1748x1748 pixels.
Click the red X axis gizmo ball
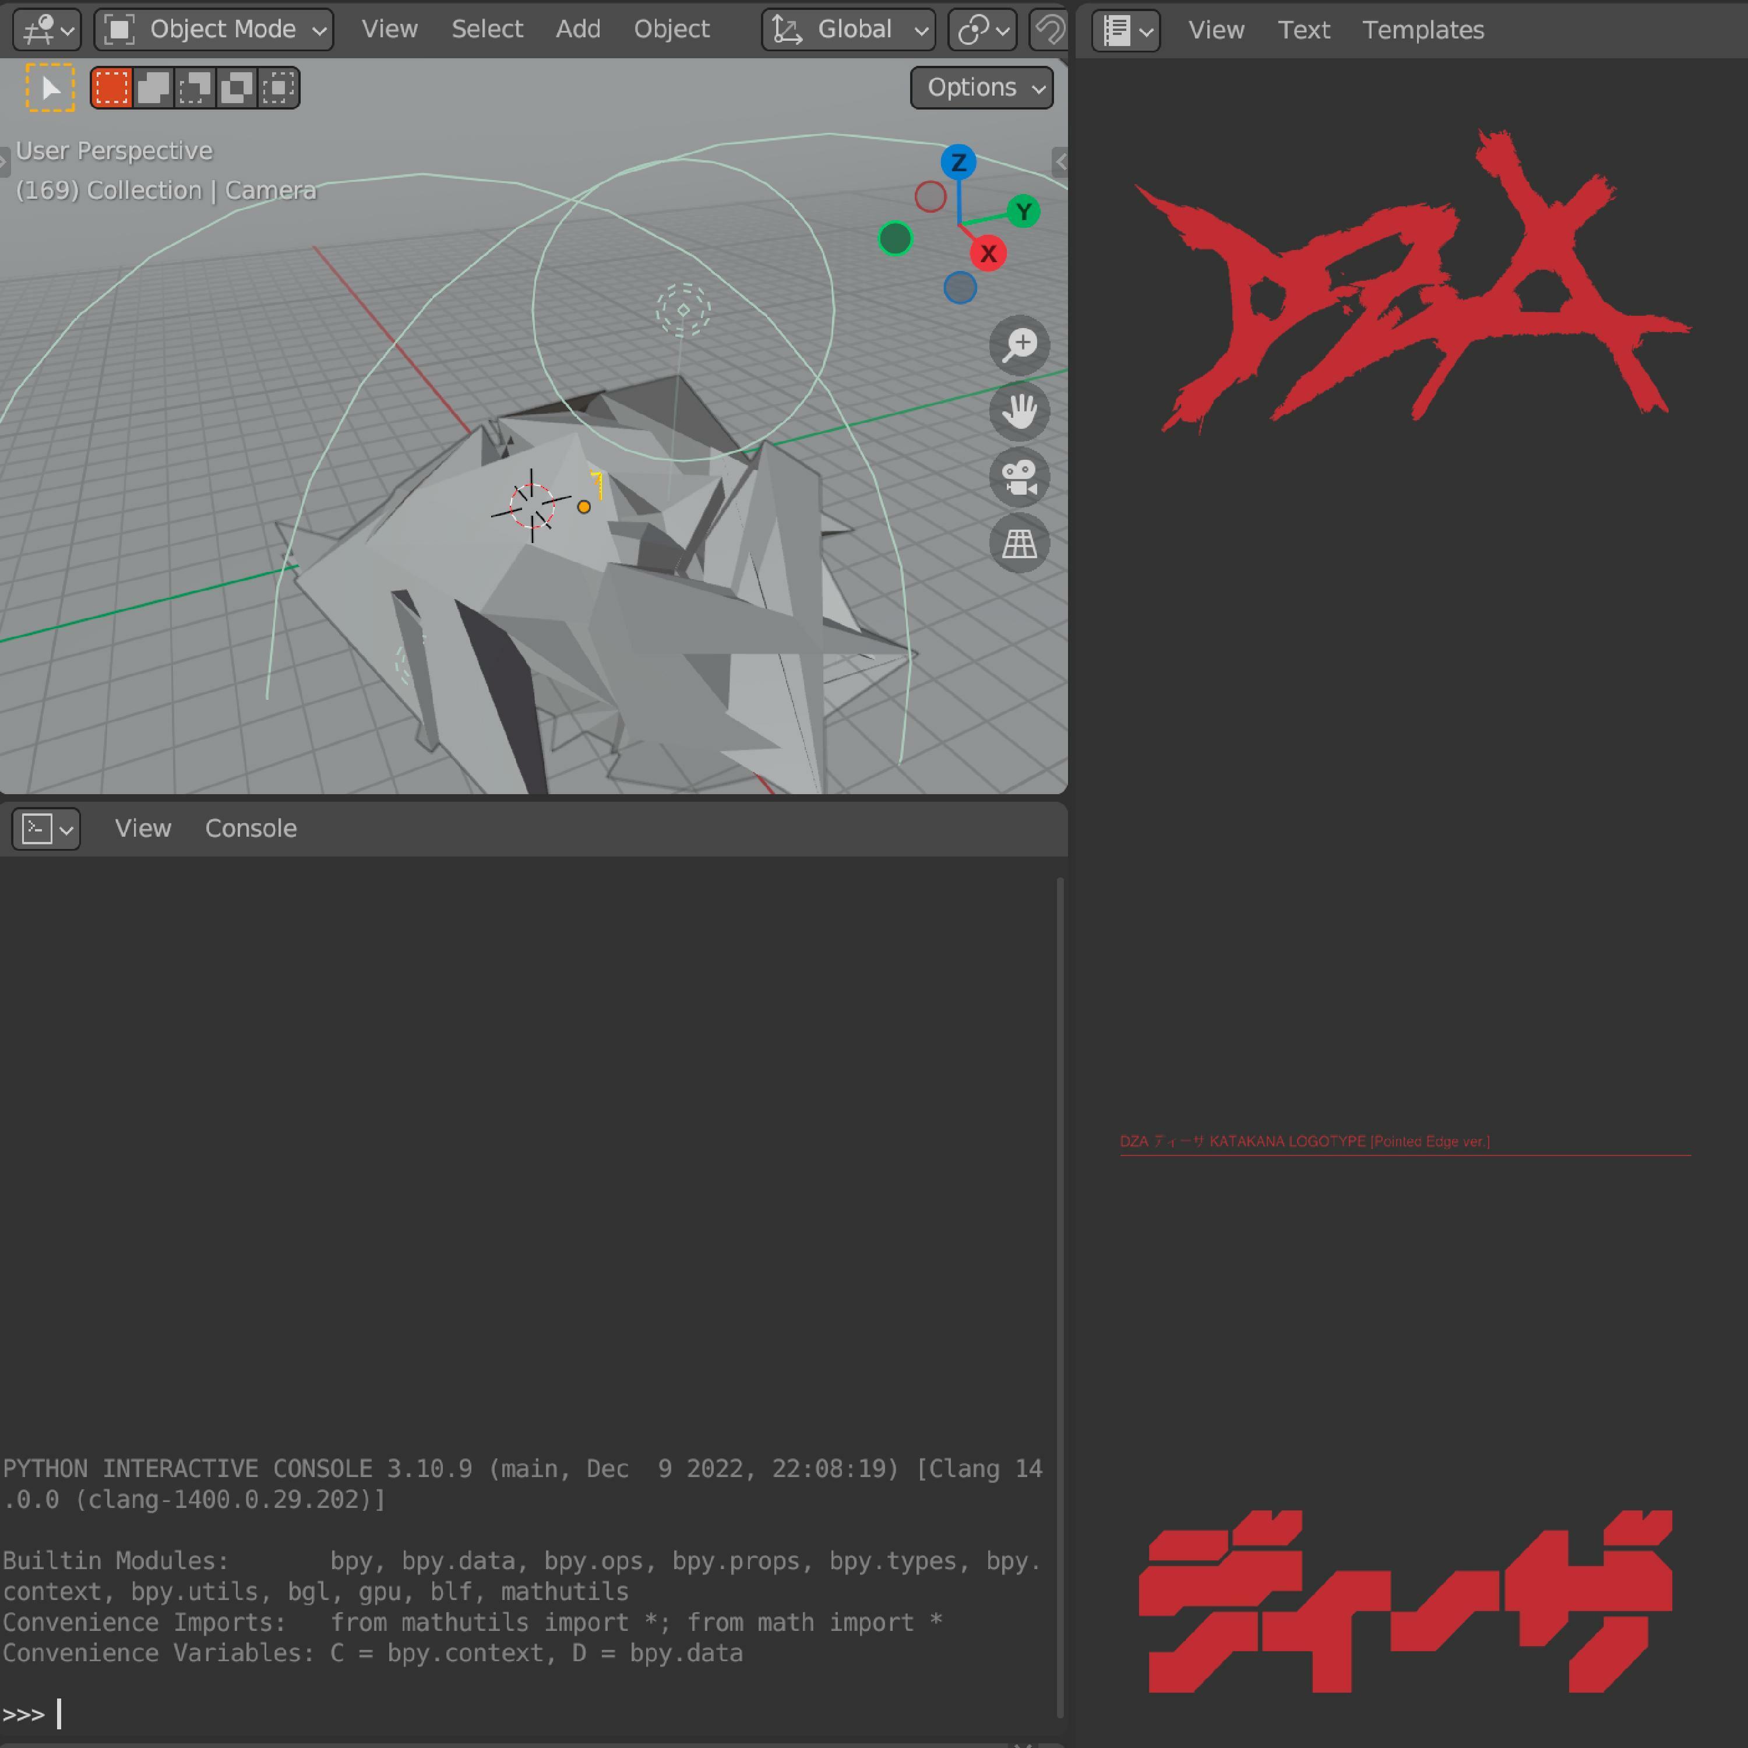click(988, 254)
